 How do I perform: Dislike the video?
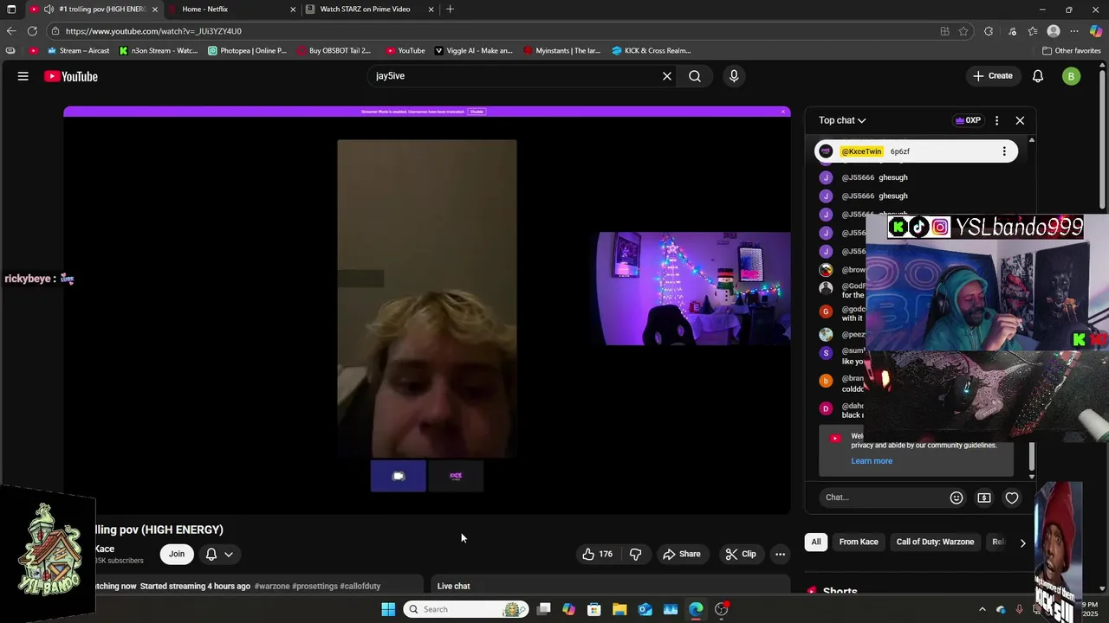[x=635, y=554]
